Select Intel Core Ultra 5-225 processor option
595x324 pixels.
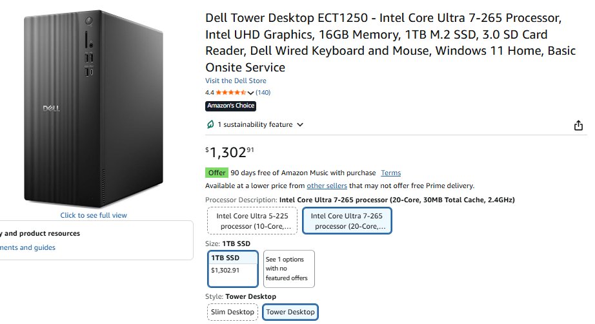coord(252,221)
